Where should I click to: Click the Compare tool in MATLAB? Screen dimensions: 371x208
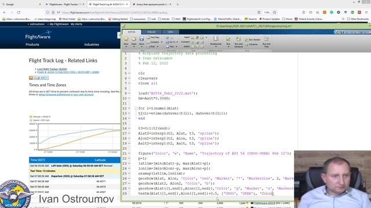click(x=153, y=42)
